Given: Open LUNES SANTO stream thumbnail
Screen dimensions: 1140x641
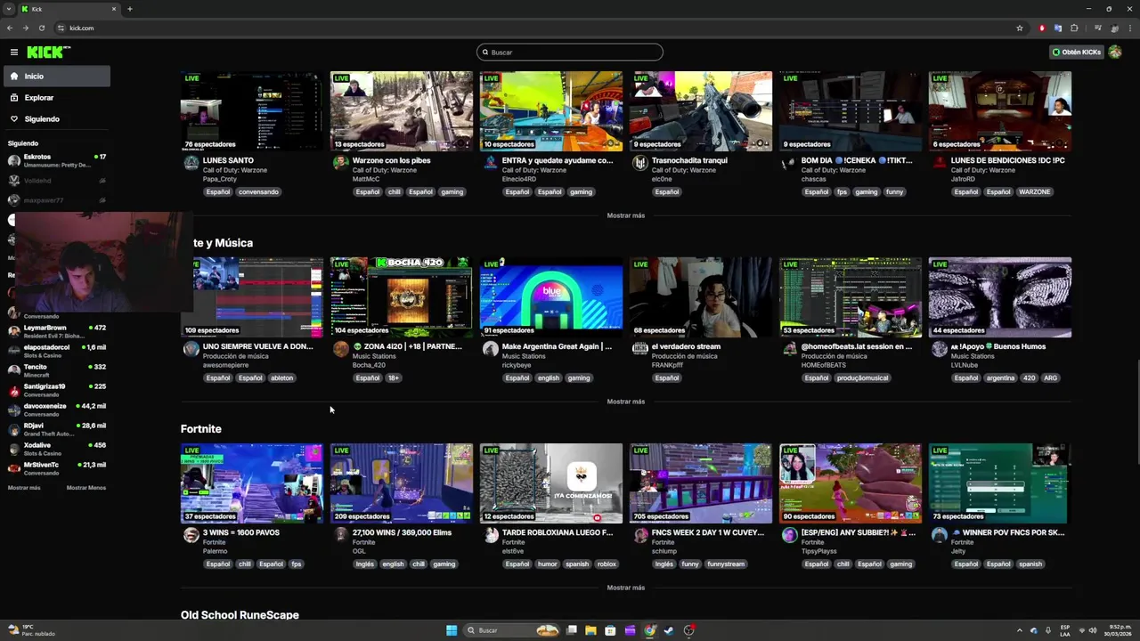Looking at the screenshot, I should click(252, 111).
